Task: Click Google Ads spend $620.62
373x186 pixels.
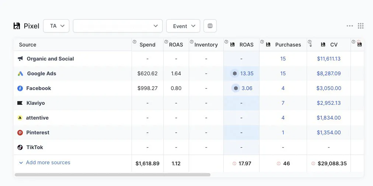Action: click(147, 73)
